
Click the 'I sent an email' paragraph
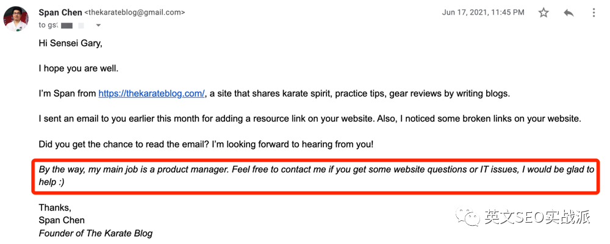pyautogui.click(x=305, y=118)
